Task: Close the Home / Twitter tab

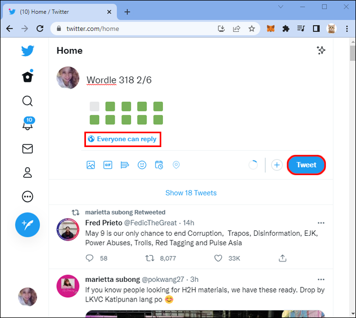Action: (109, 12)
